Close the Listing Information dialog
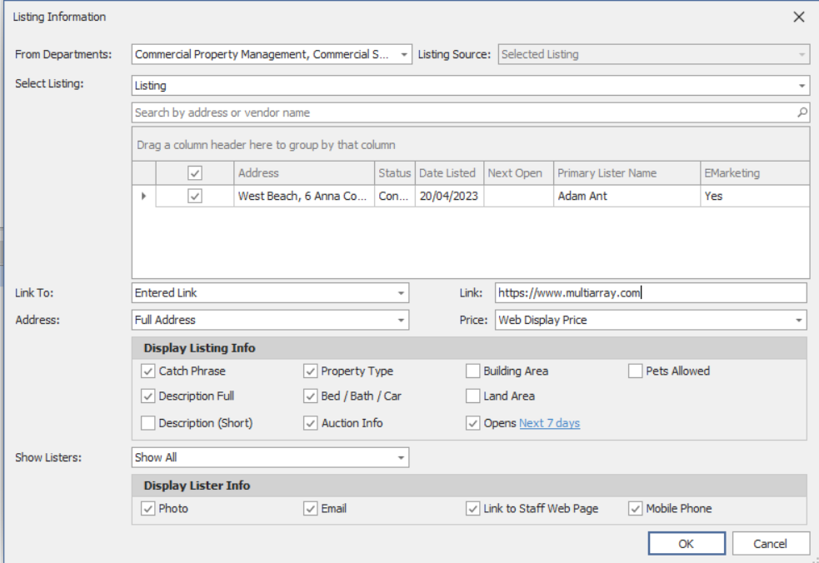 799,17
